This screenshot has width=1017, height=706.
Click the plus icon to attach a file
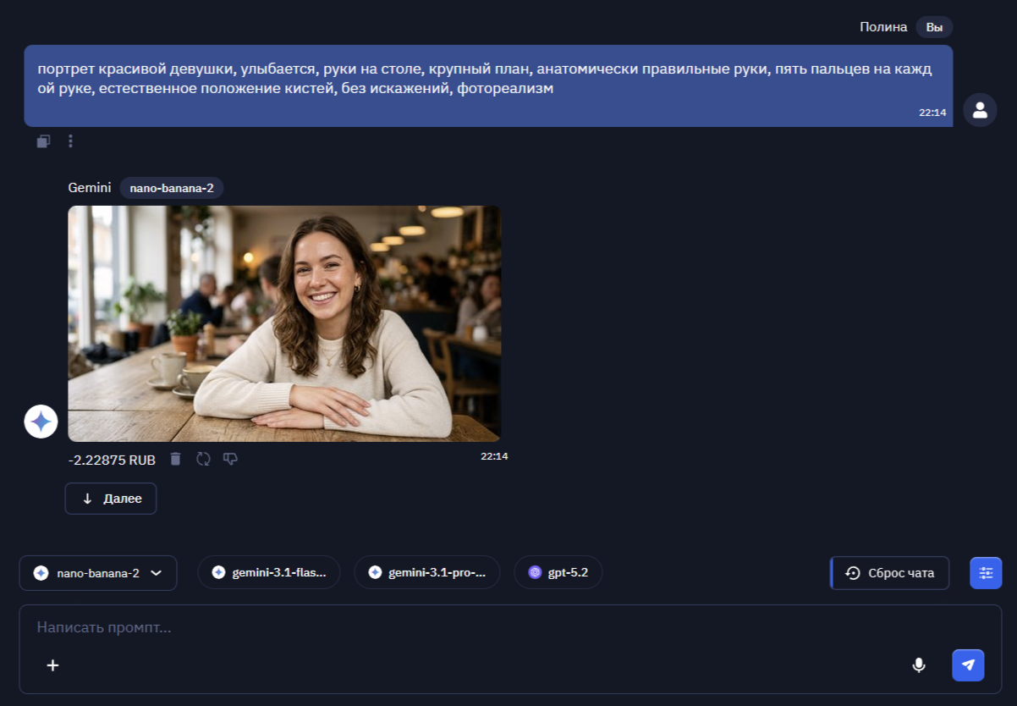52,665
